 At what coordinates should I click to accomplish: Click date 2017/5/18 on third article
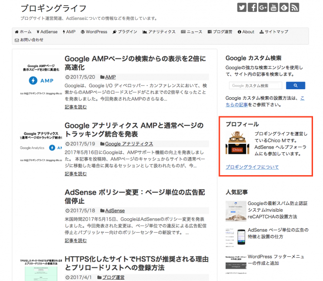click(x=83, y=211)
